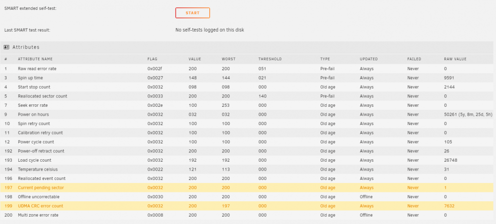Click the FLAG column header
The height and width of the screenshot is (224, 496).
tap(152, 59)
